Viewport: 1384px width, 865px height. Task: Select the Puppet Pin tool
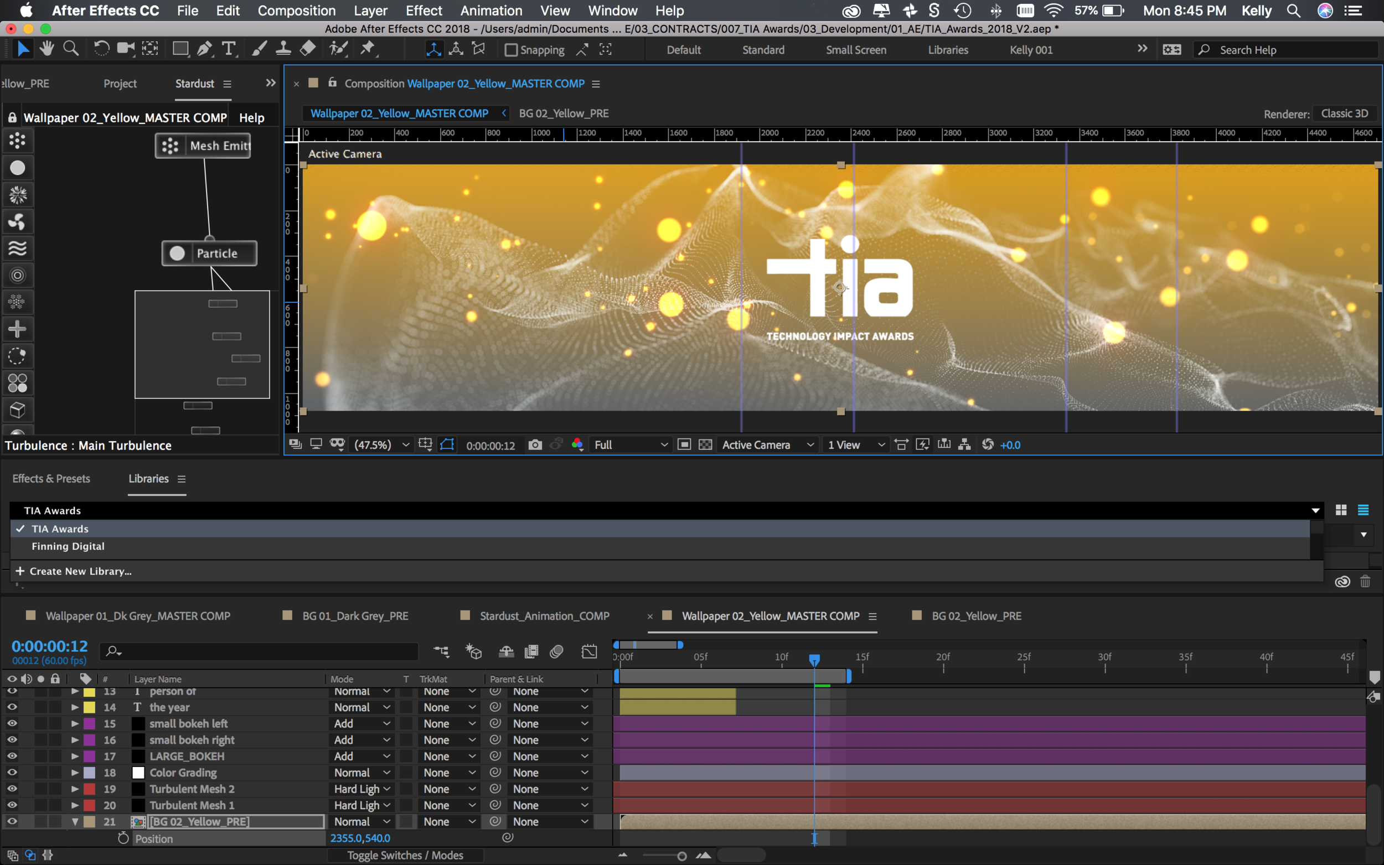(x=367, y=49)
